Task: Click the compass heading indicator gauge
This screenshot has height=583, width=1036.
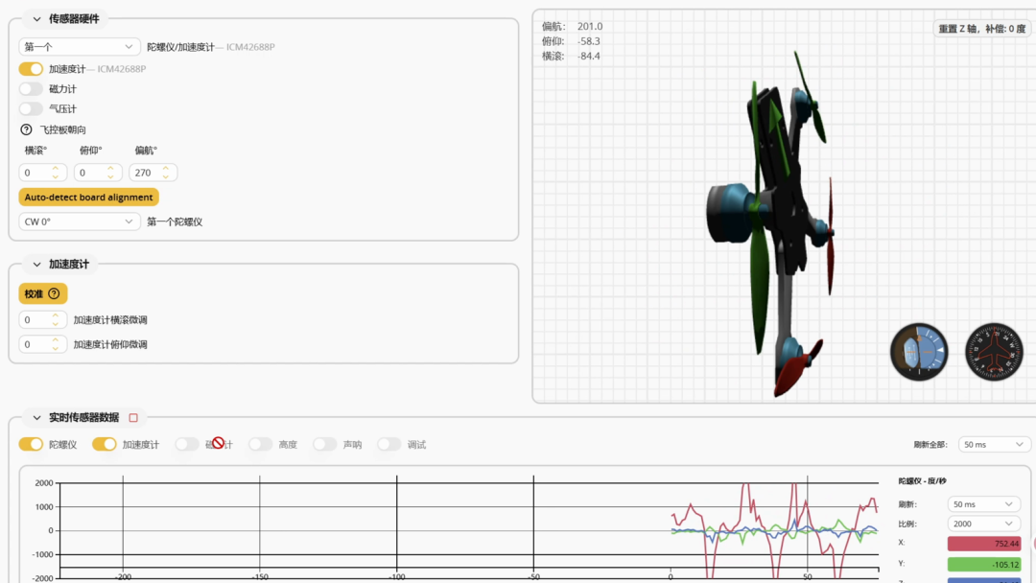Action: [994, 352]
